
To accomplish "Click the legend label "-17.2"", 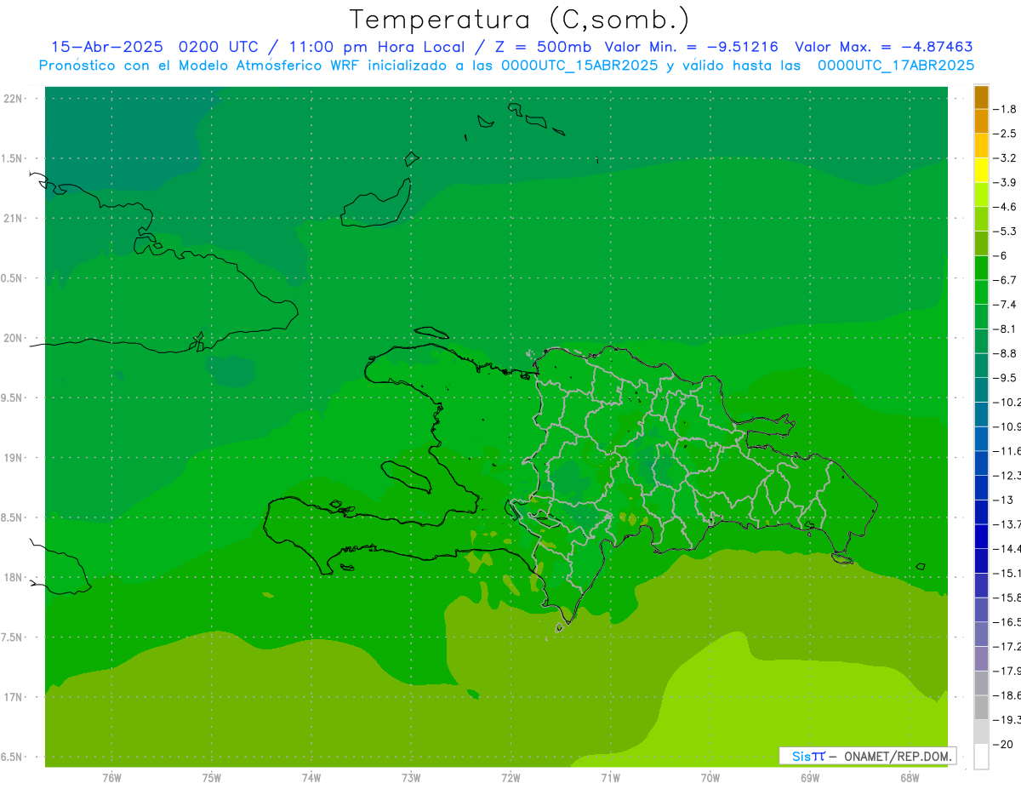I will click(1007, 647).
